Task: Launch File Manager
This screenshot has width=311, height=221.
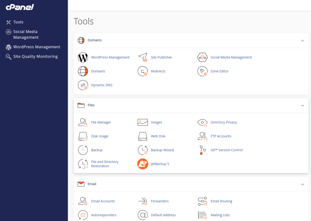Action: (x=101, y=122)
